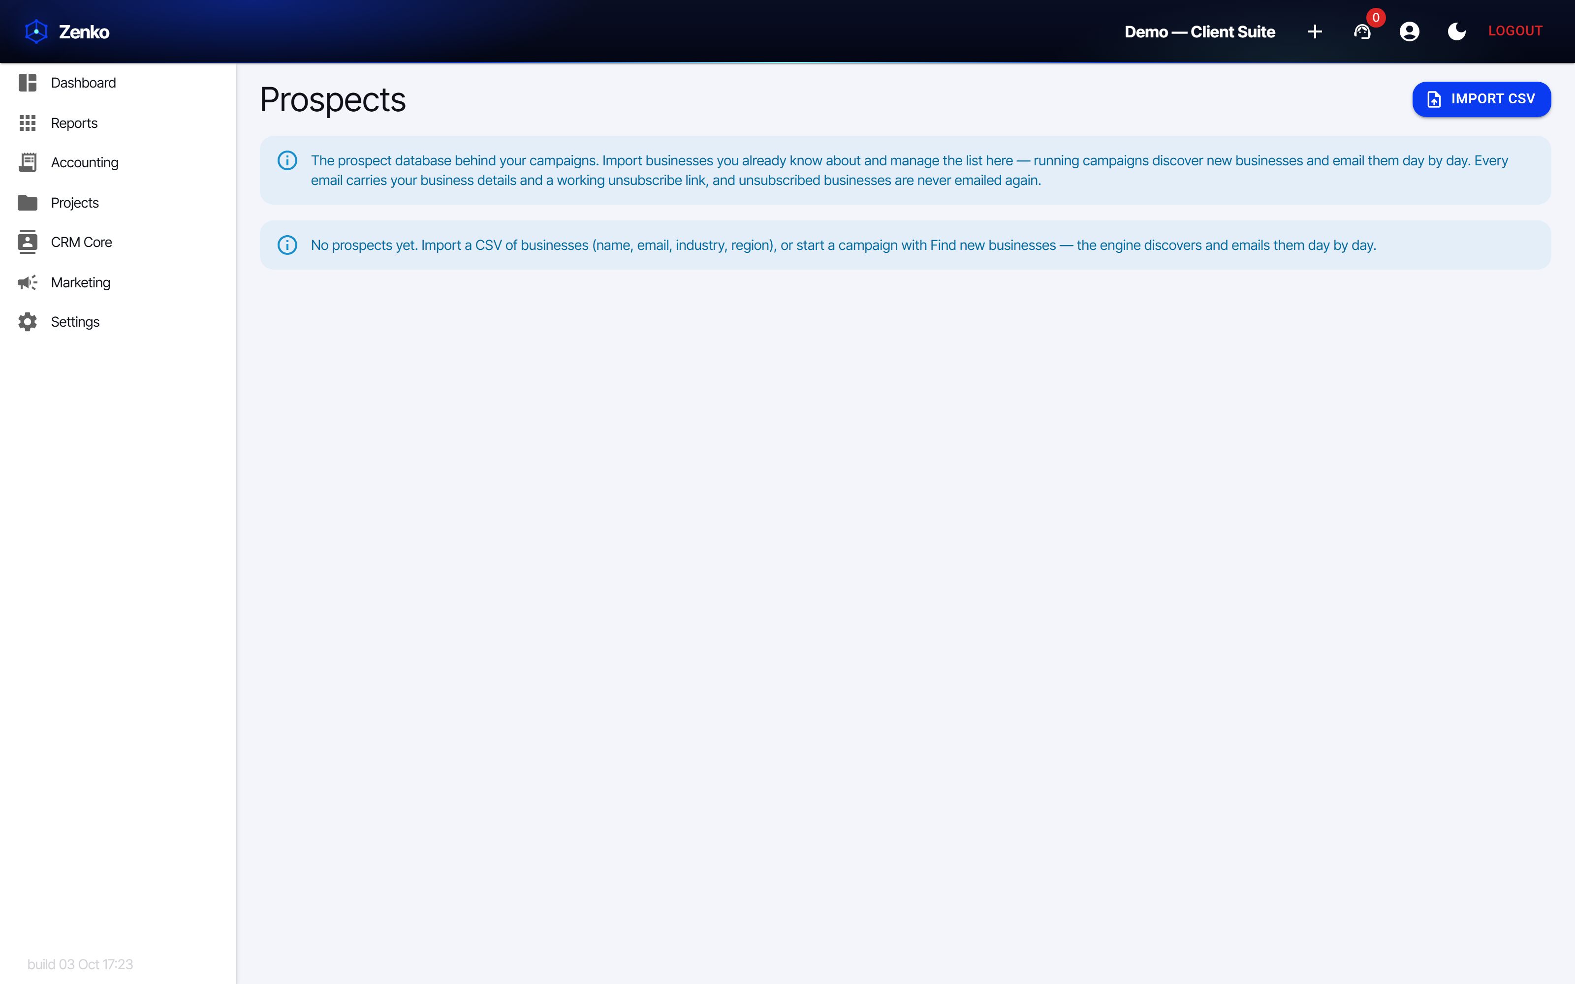Click the Zenko brand name
Viewport: 1575px width, 984px height.
click(84, 32)
